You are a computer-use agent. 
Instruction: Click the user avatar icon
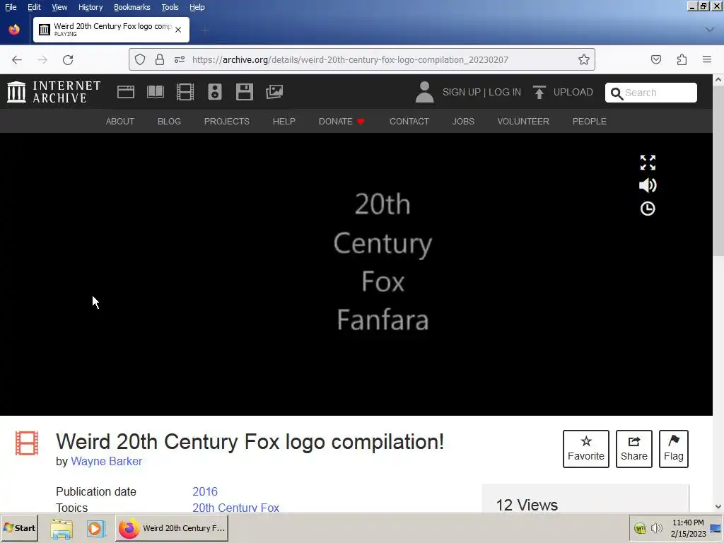tap(424, 92)
